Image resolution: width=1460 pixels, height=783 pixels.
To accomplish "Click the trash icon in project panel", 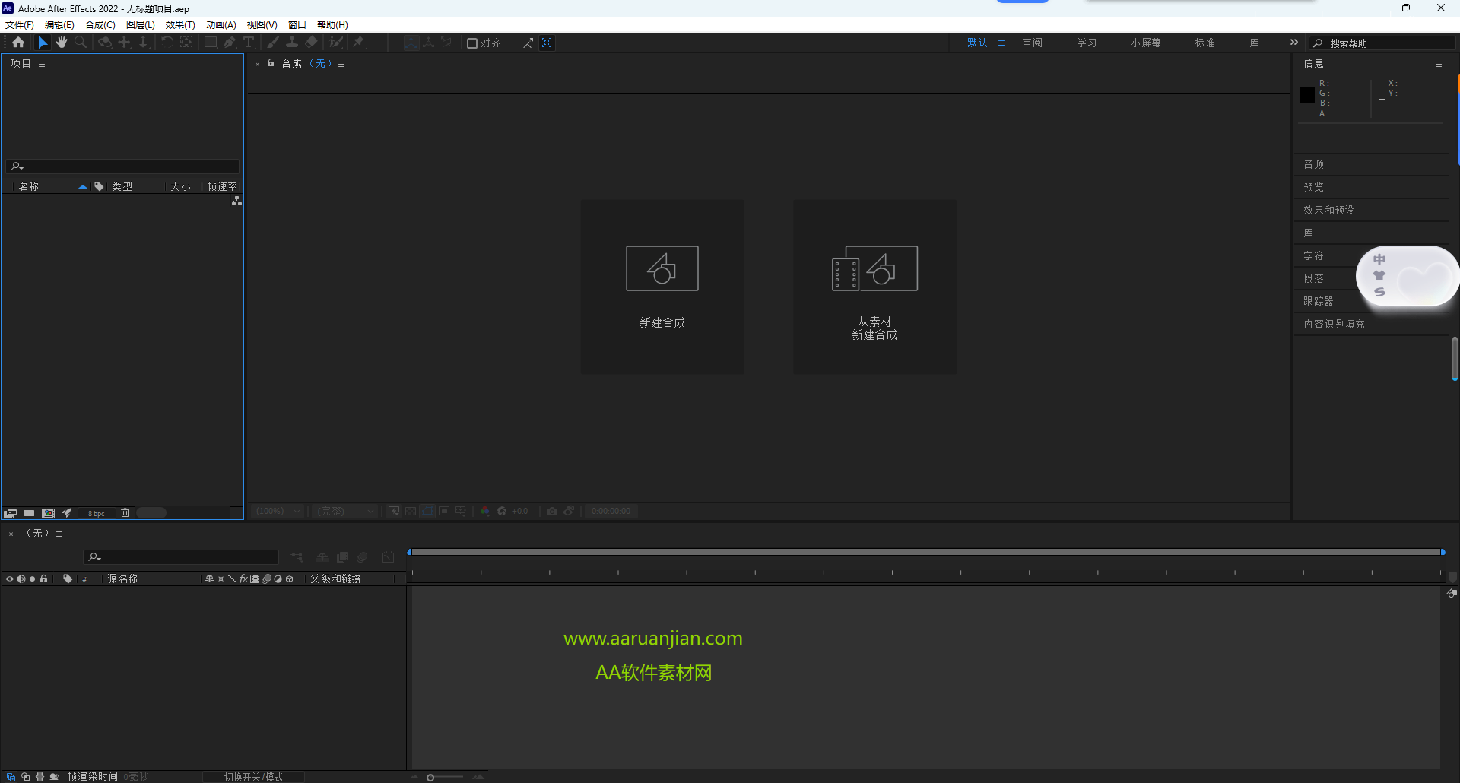I will [x=125, y=512].
